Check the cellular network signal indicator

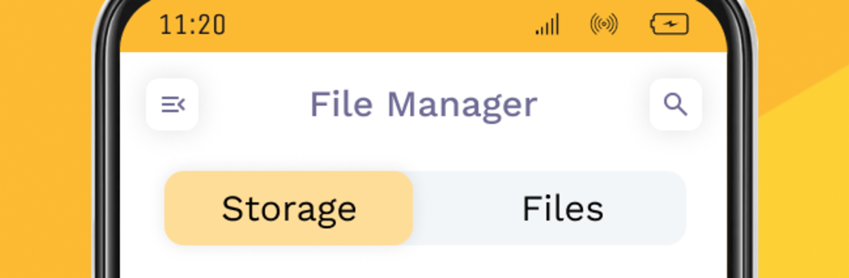548,25
